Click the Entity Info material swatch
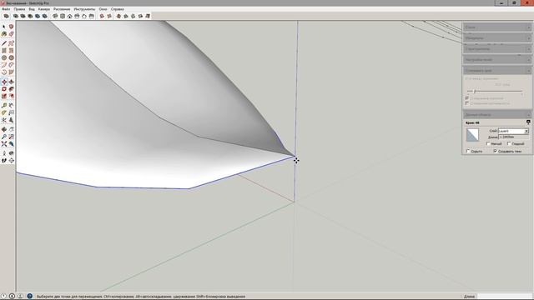 pyautogui.click(x=472, y=135)
